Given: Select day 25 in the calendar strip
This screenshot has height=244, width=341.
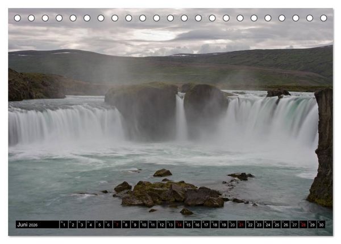Looking at the screenshot, I should 277,225.
